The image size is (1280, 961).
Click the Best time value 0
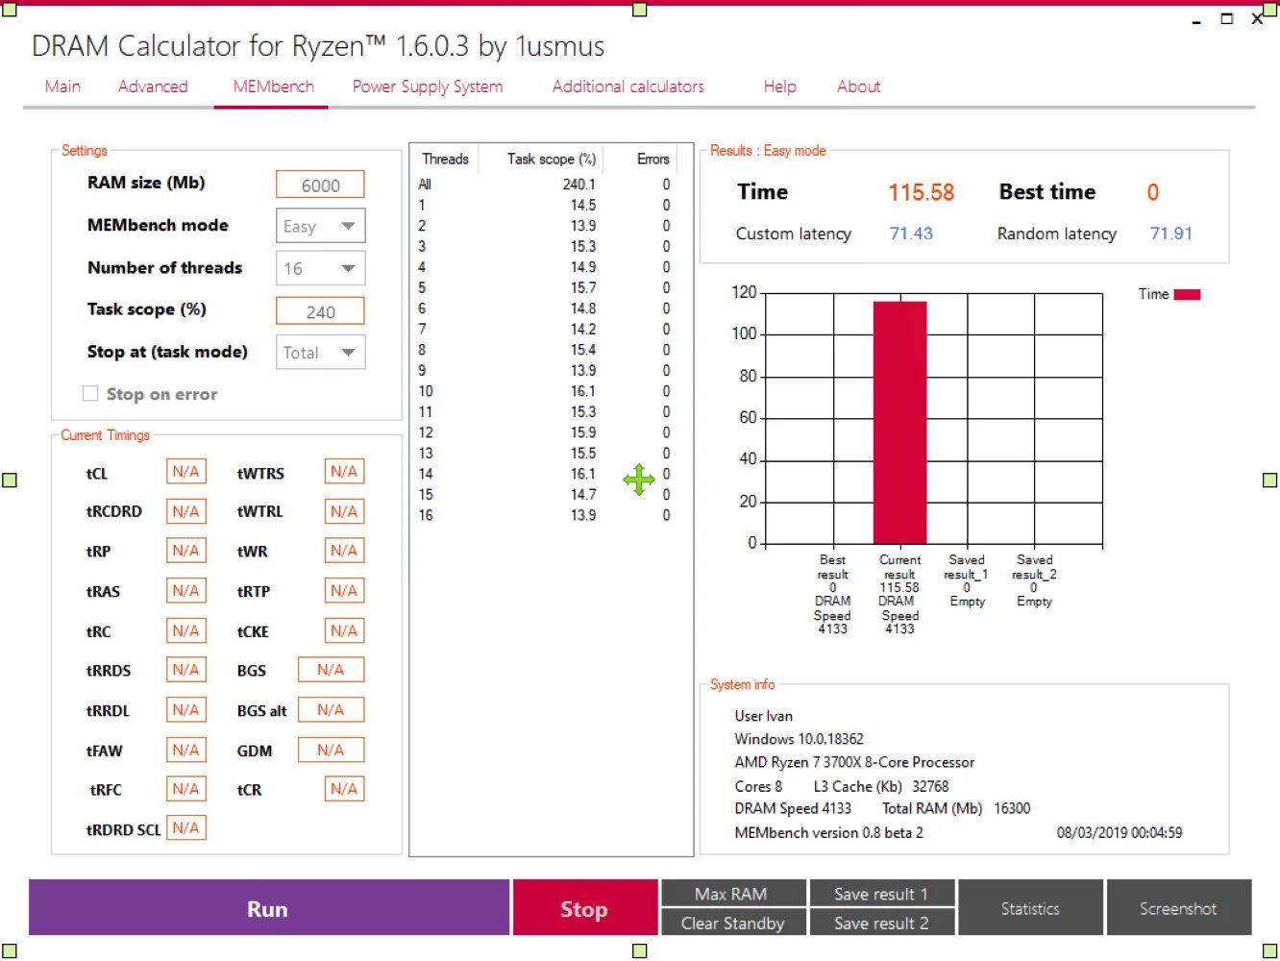[1153, 192]
